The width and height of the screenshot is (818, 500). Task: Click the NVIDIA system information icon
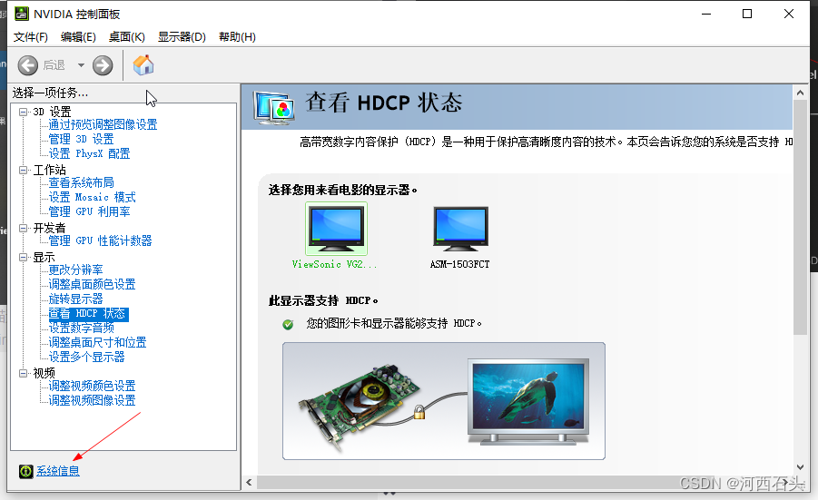coord(25,471)
